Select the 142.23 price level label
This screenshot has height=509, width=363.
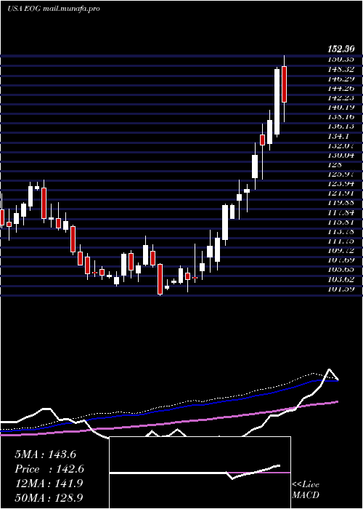(340, 97)
